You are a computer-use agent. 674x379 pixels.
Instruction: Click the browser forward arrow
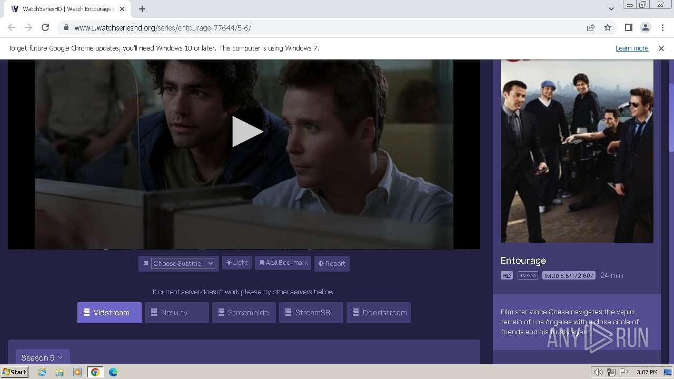coord(28,27)
